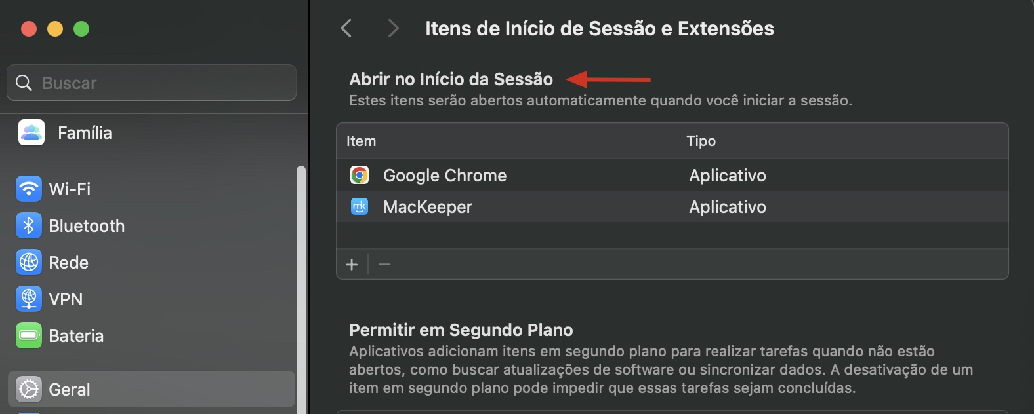
Task: Click the Buscar search field
Action: click(x=151, y=83)
